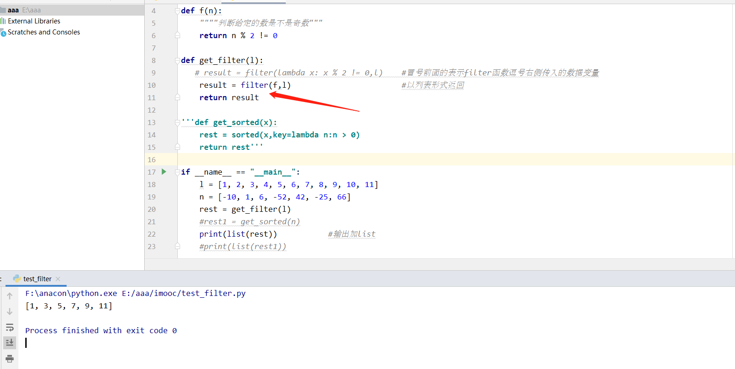Collapse get_filter function fold marker
The width and height of the screenshot is (735, 369).
coord(177,60)
